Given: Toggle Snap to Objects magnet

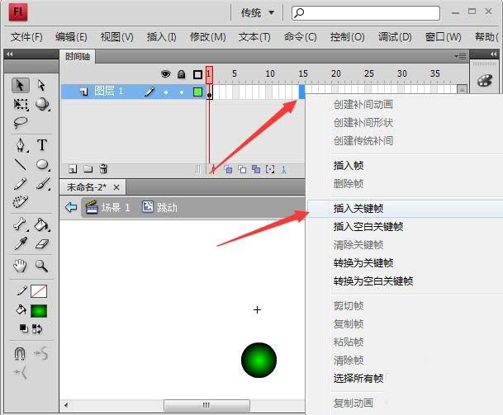Looking at the screenshot, I should point(20,353).
